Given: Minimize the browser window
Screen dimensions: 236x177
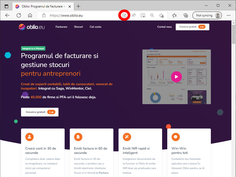Looking at the screenshot, I should coord(206,5).
